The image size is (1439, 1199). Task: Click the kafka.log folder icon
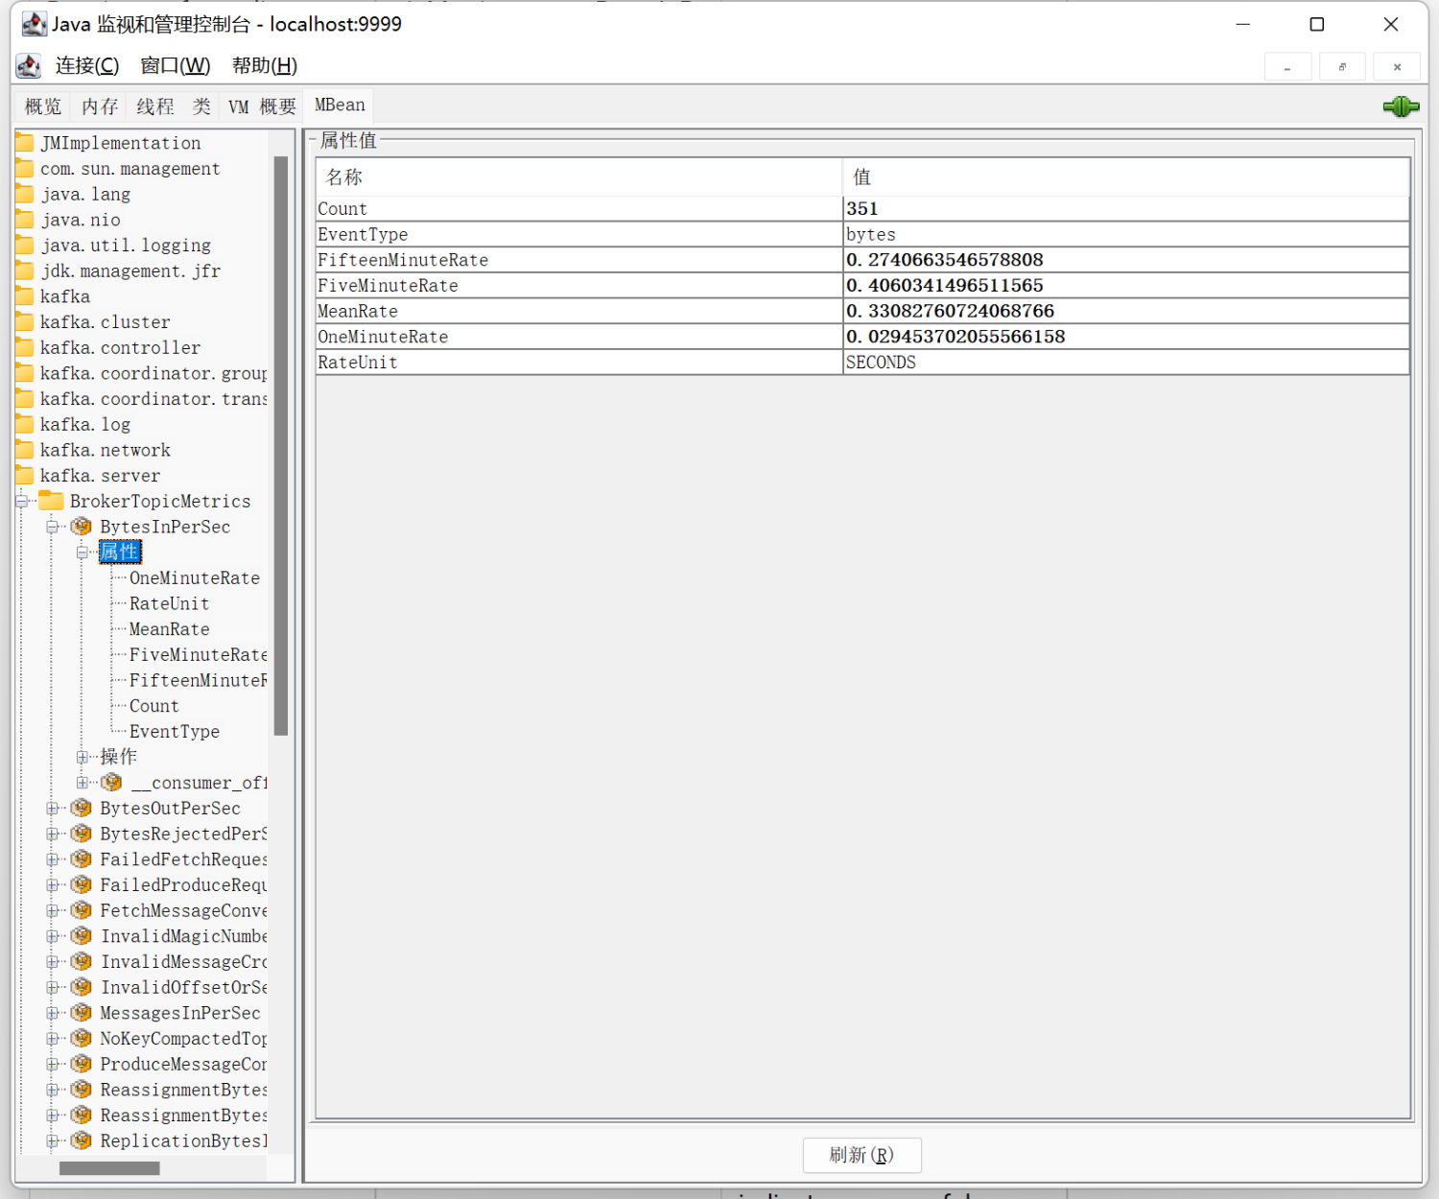pos(25,424)
